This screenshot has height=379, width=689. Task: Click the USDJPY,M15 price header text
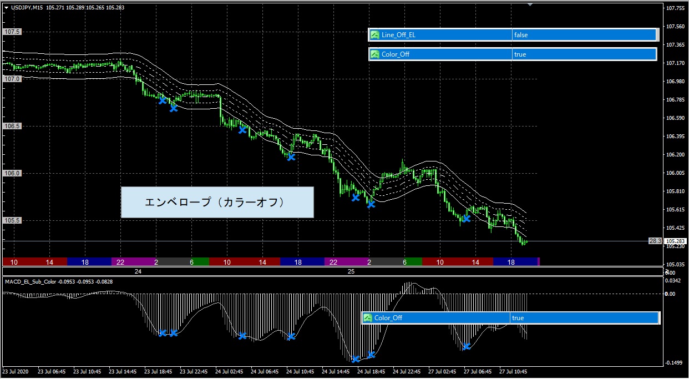67,8
